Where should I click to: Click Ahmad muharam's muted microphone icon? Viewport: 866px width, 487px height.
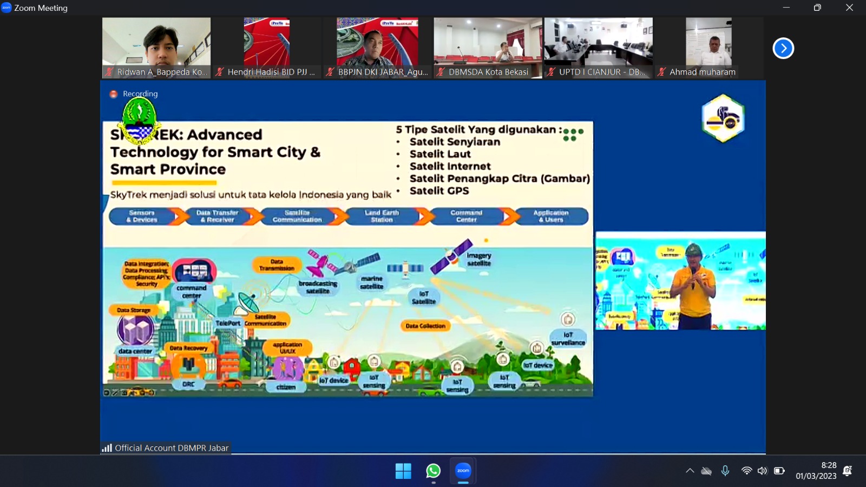tap(661, 72)
